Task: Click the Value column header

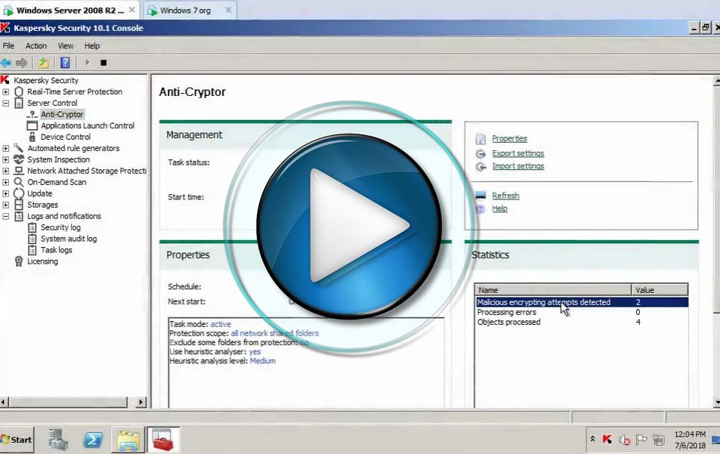Action: (660, 290)
